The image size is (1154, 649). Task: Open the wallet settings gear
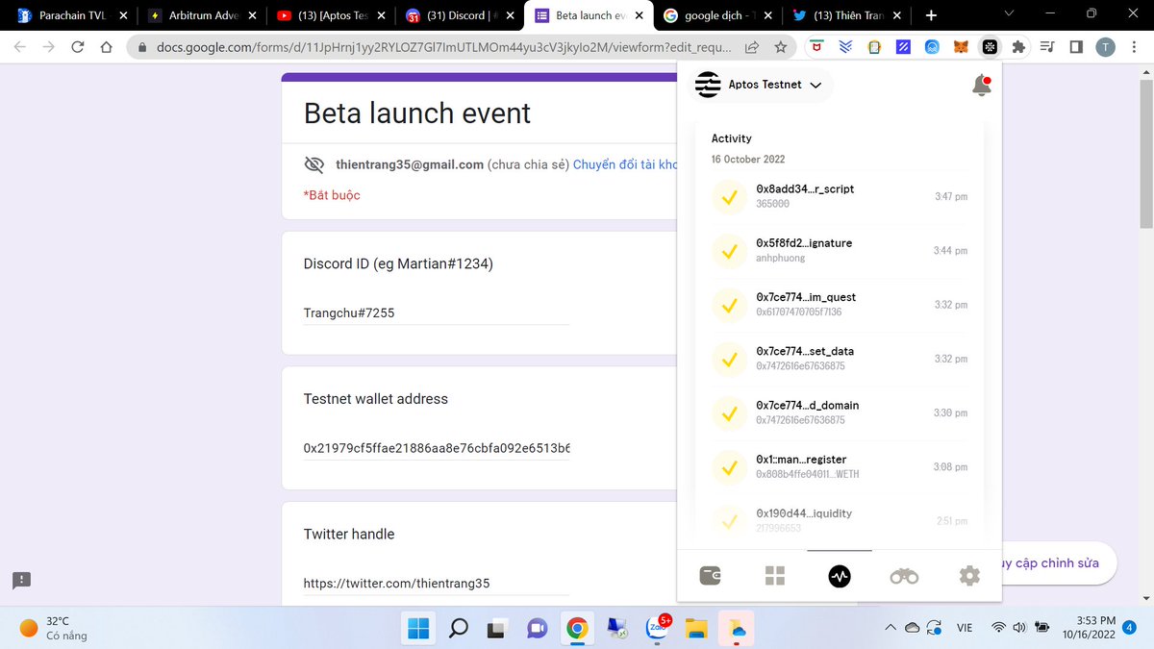point(969,576)
